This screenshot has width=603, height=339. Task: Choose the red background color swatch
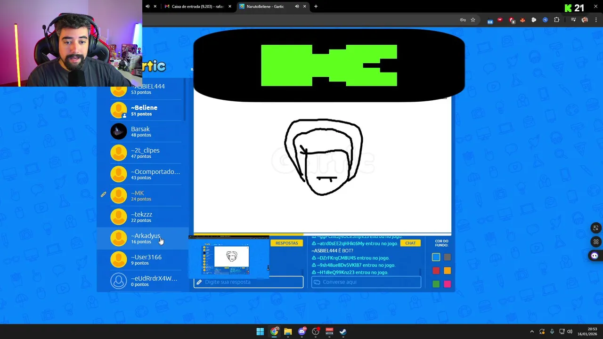click(x=436, y=271)
